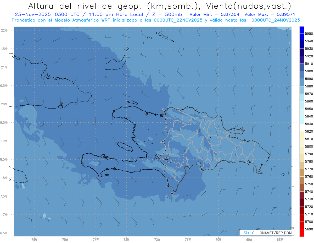Click the color bar value '5890'

(x=309, y=79)
